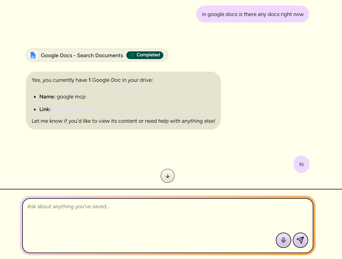Click the Google Docs file icon
342x259 pixels.
(x=33, y=55)
